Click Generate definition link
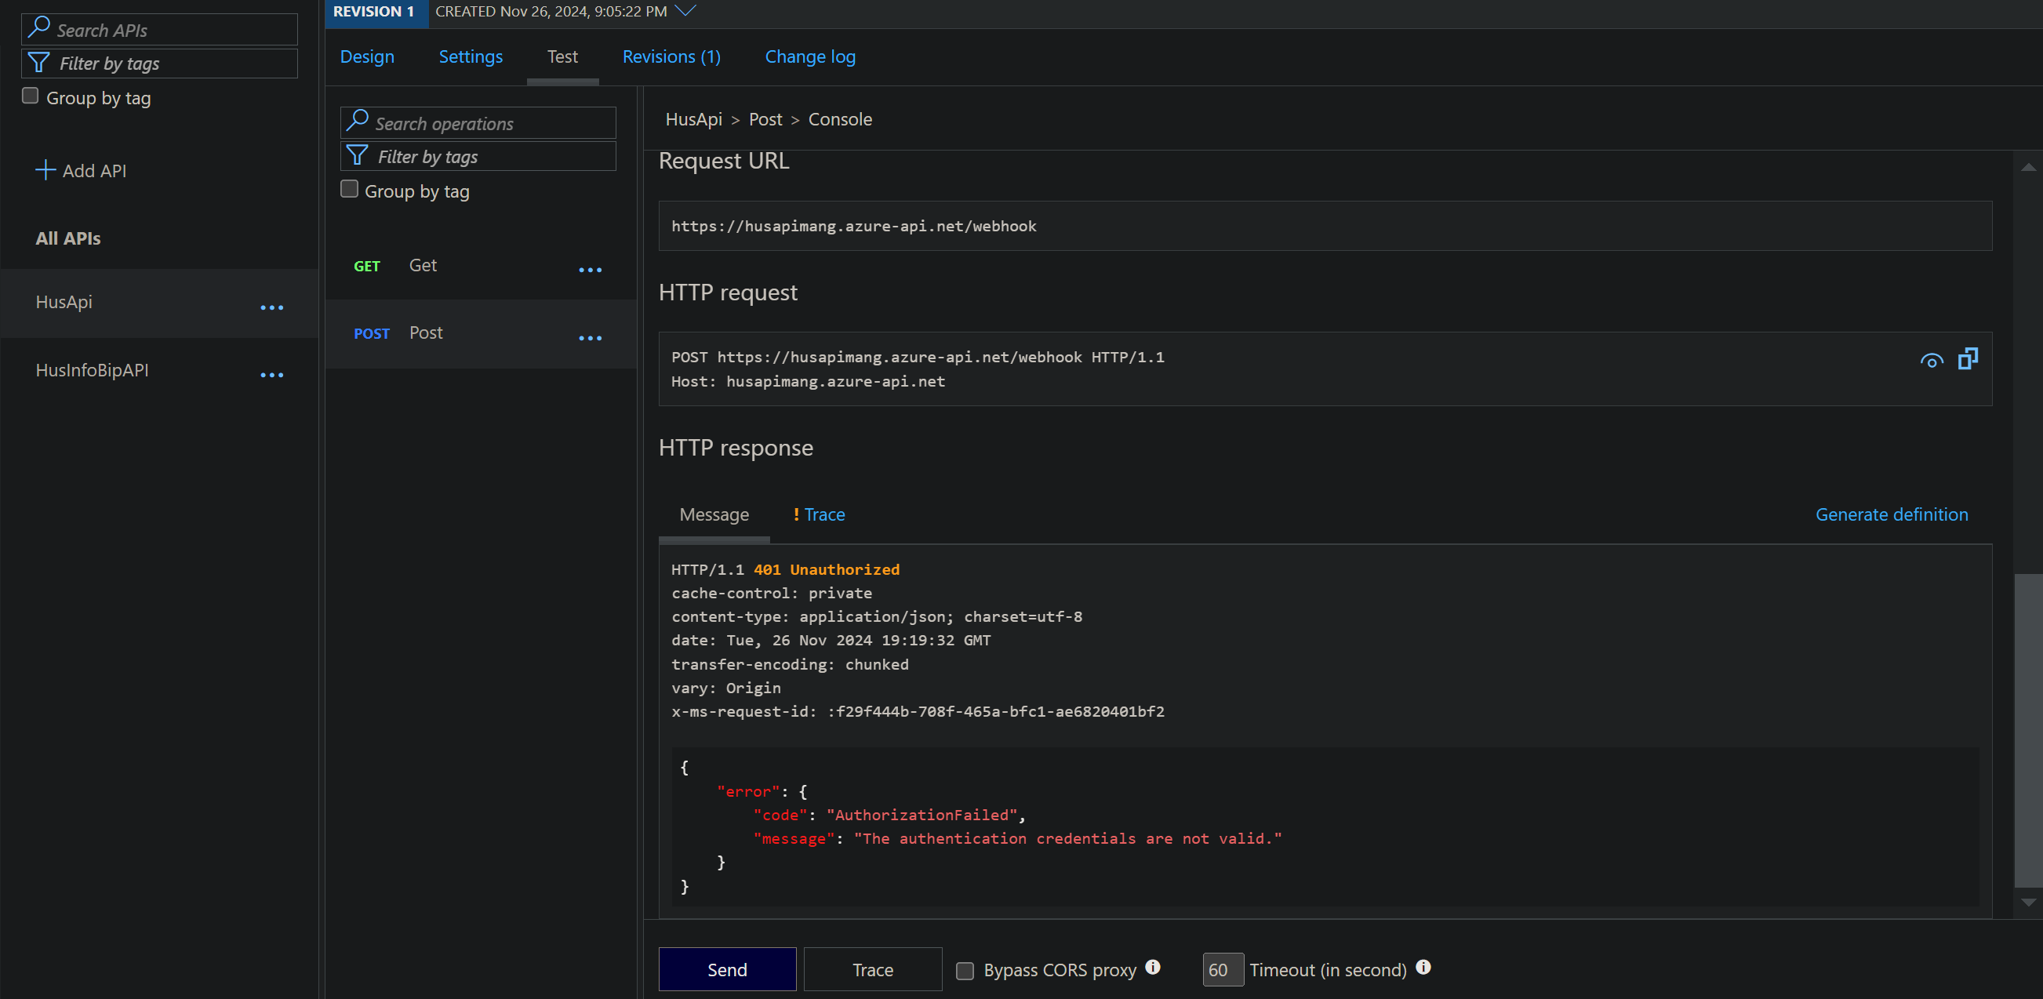This screenshot has height=999, width=2043. pos(1892,514)
